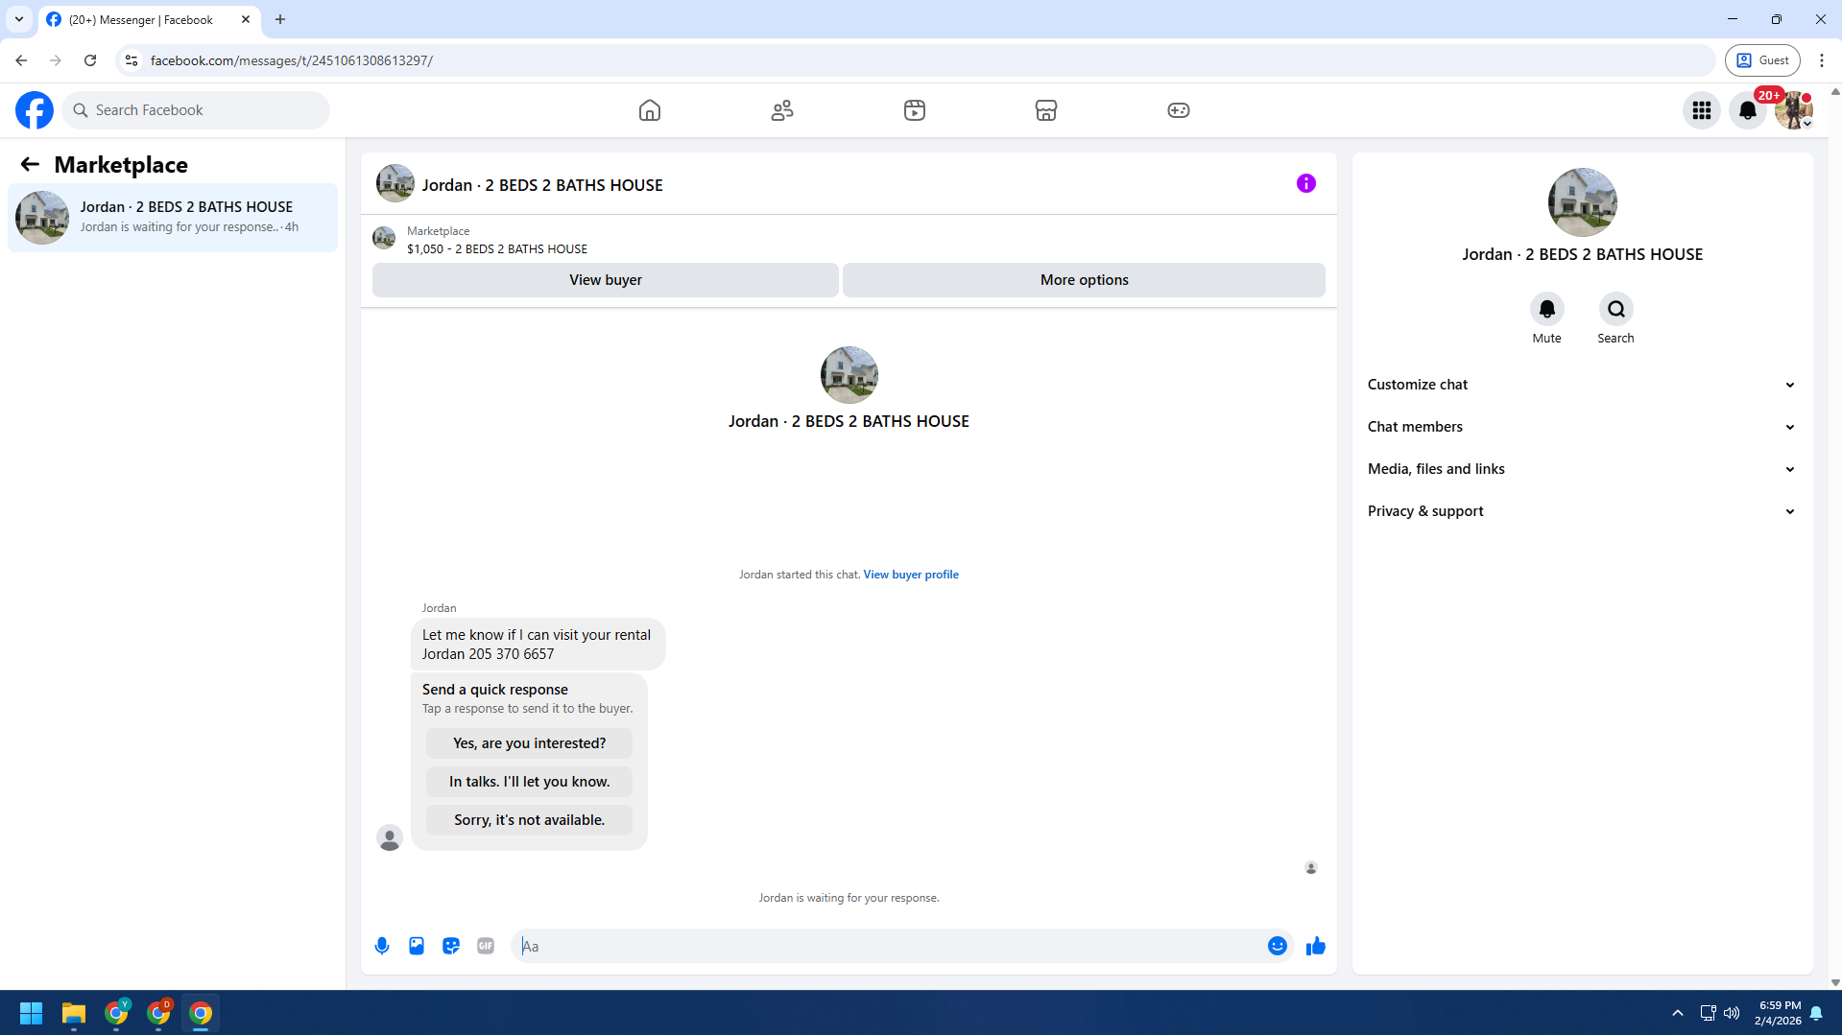Search in conversation using magnifier icon
Viewport: 1842px width, 1035px height.
pyautogui.click(x=1615, y=309)
